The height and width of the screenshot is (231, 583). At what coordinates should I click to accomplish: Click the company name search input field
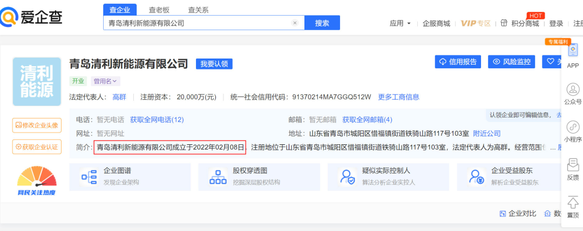[x=197, y=23]
